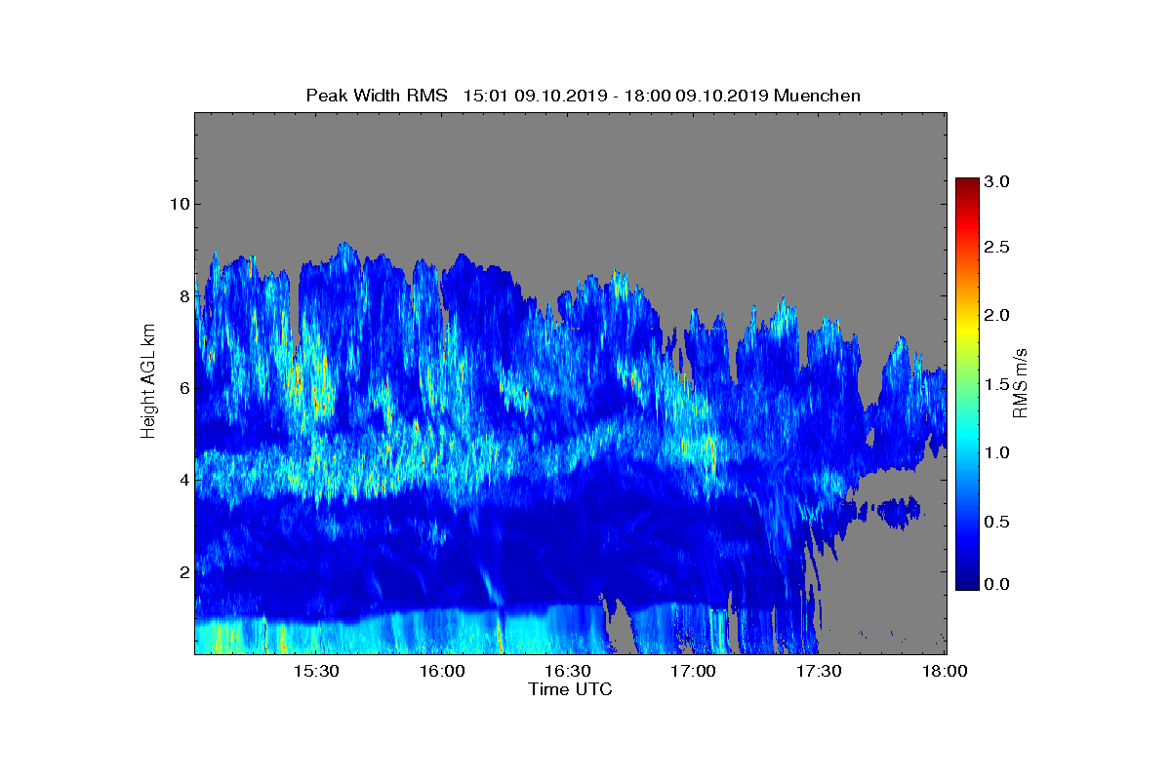Click the colorbar value '1.5'
The image size is (1171, 780).
coord(998,385)
